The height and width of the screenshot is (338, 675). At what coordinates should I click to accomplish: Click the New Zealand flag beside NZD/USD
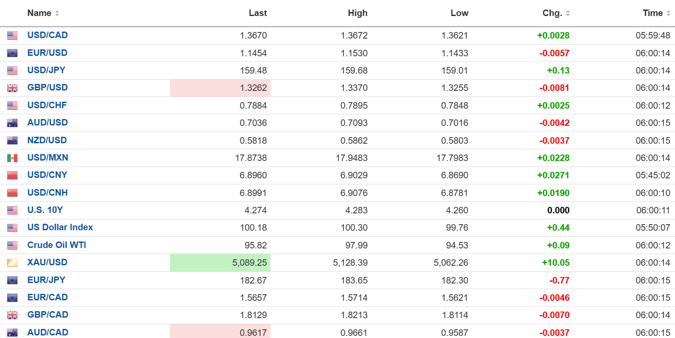(x=12, y=140)
